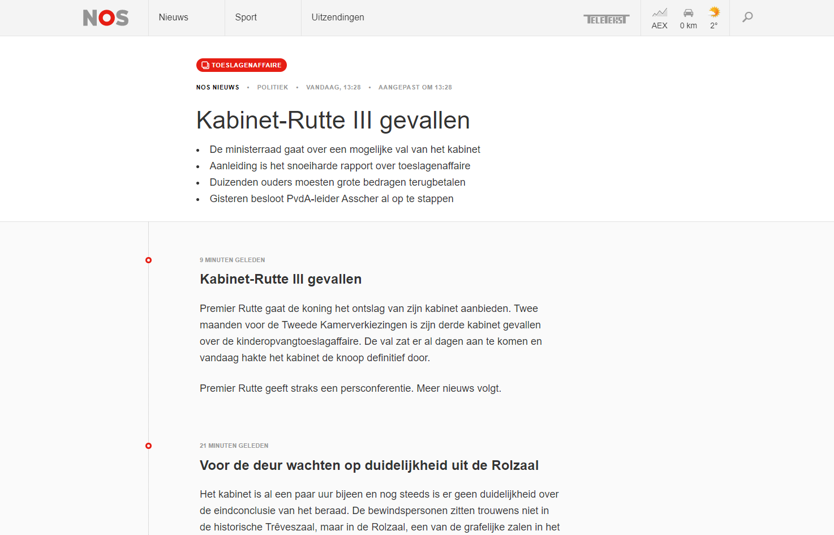Open search with magnifying glass
The image size is (834, 535).
pos(747,18)
